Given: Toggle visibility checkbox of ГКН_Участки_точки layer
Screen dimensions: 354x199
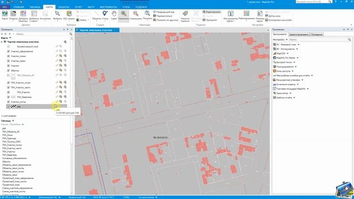Looking at the screenshot, I should pos(8,83).
